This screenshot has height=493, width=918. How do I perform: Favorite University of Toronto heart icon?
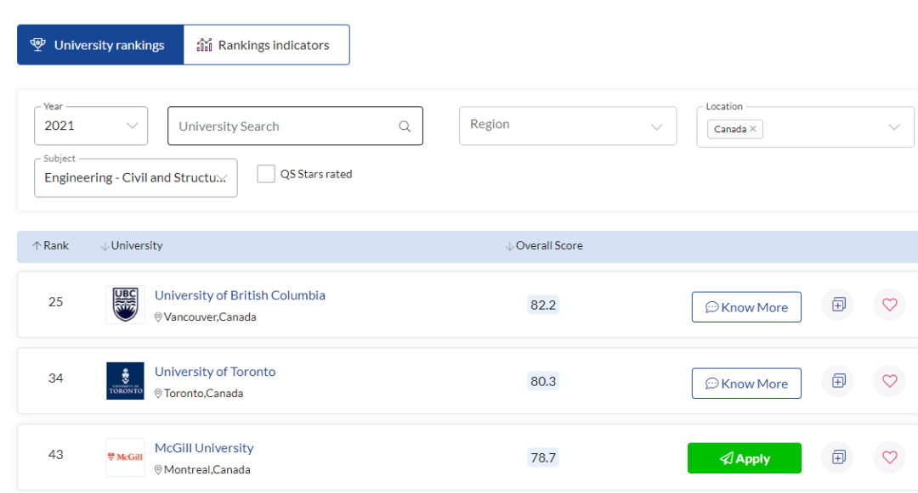tap(890, 381)
